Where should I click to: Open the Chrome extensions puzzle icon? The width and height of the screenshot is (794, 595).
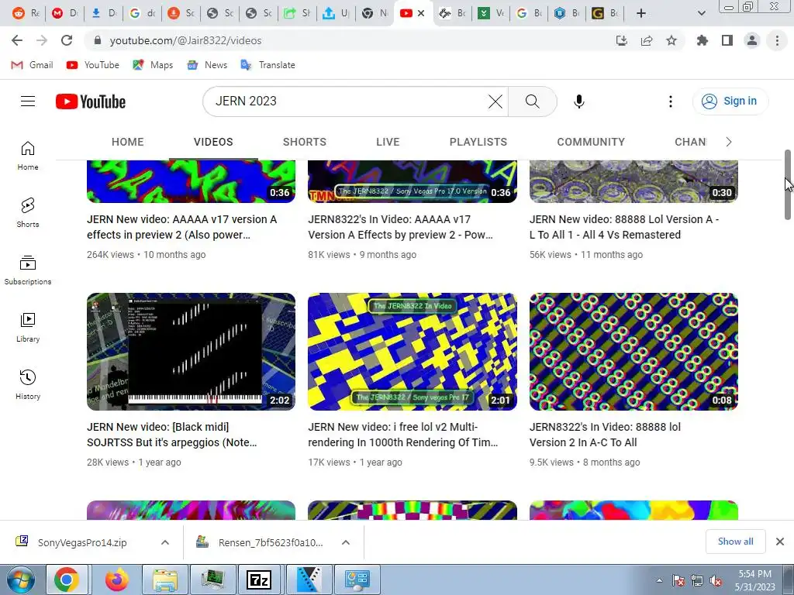[x=702, y=40]
